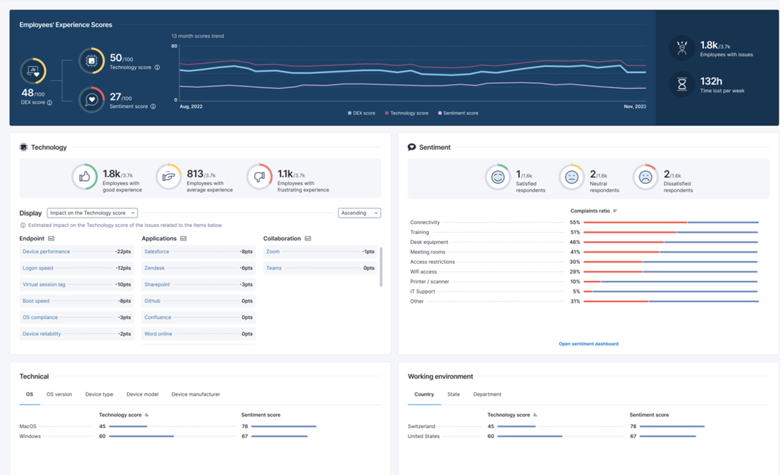This screenshot has height=475, width=780.
Task: Click the hourglass Time lost icon
Action: 682,85
